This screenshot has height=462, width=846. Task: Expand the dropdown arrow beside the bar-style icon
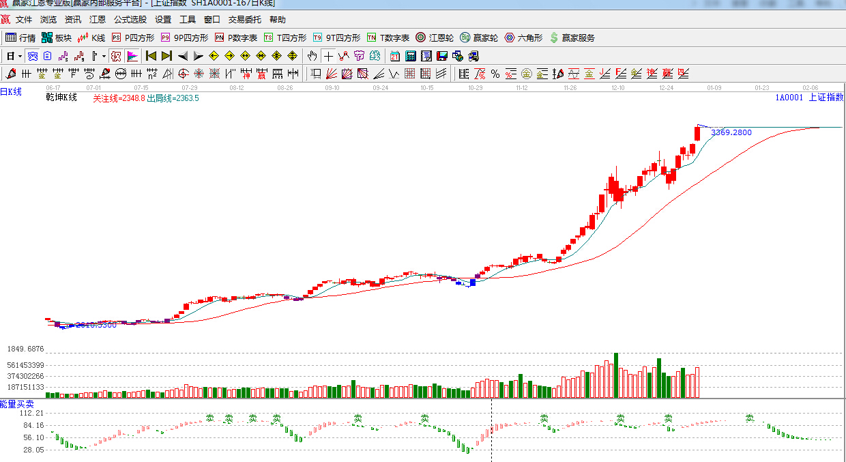point(104,56)
